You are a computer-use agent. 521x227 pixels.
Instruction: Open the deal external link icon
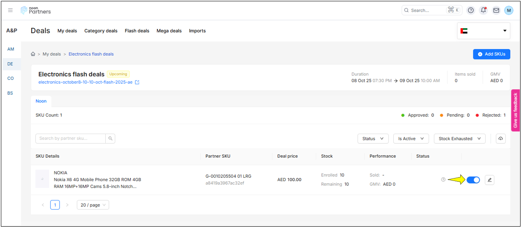tap(137, 82)
